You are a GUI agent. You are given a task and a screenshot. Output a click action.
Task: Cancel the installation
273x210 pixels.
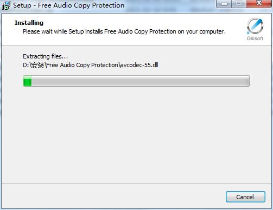click(x=245, y=197)
